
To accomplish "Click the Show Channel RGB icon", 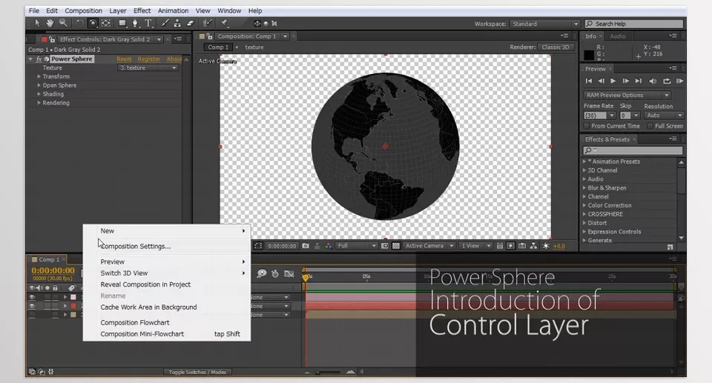I will [329, 246].
